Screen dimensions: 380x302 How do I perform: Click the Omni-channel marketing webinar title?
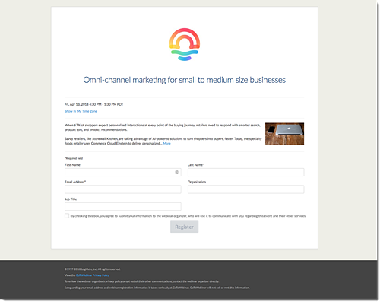tap(185, 80)
